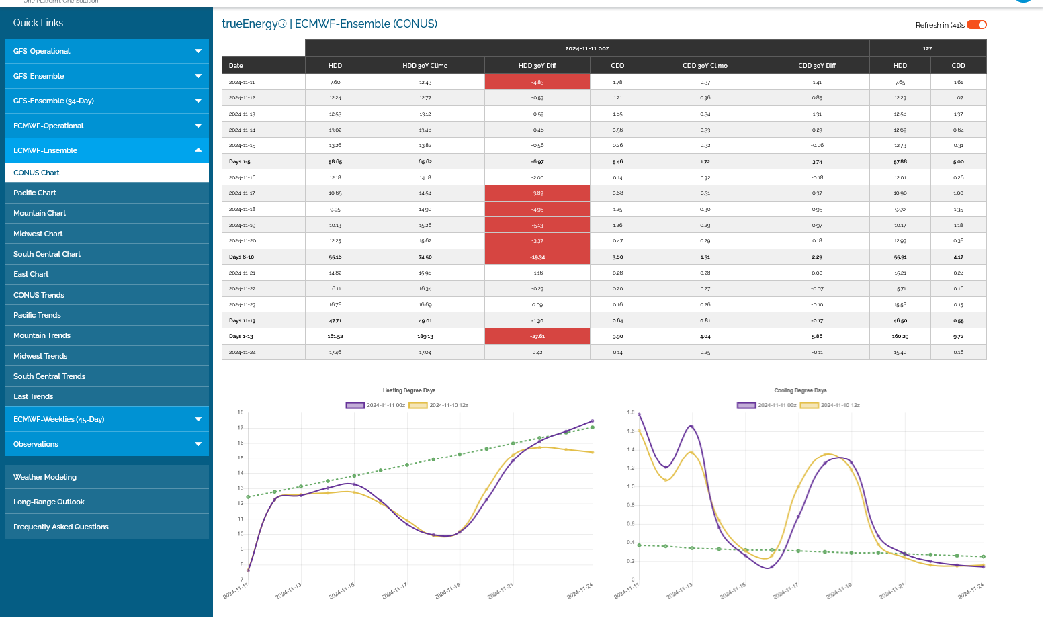
Task: Select the 2024-11-17 date cell
Action: point(263,193)
